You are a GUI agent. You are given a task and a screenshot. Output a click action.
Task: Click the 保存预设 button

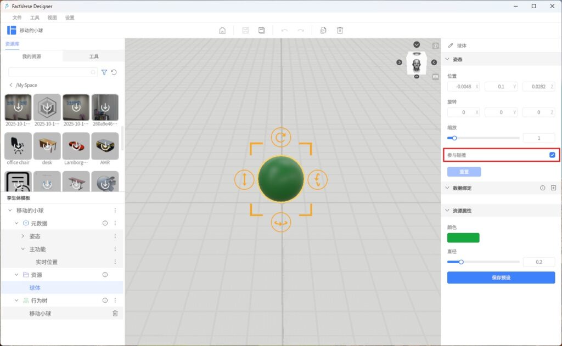(501, 278)
